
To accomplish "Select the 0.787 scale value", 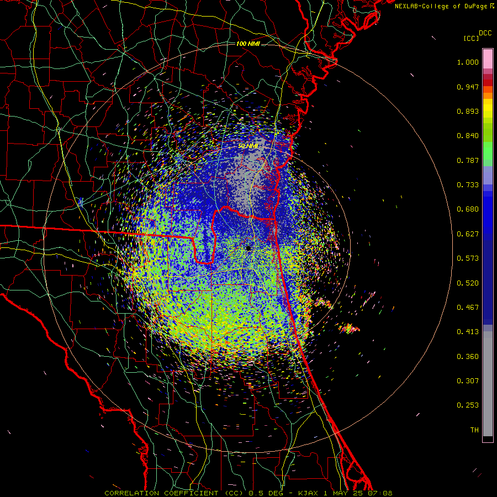I will click(x=468, y=160).
